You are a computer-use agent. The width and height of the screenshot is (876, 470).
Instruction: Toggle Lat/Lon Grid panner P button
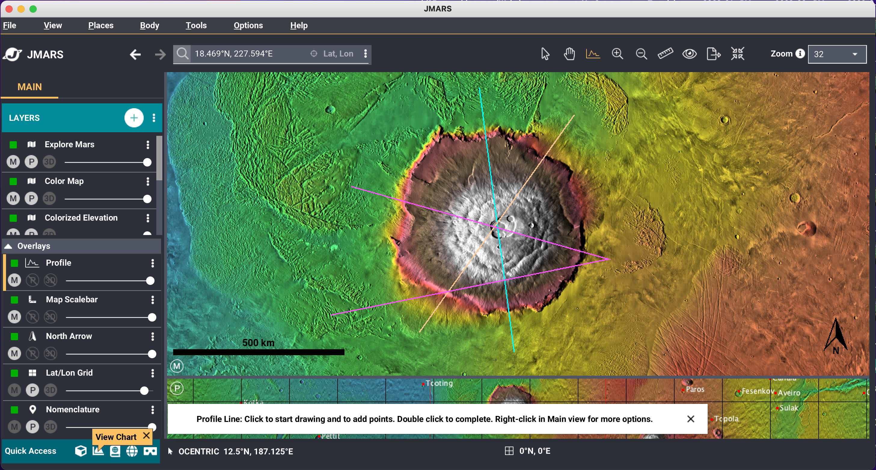click(x=33, y=390)
